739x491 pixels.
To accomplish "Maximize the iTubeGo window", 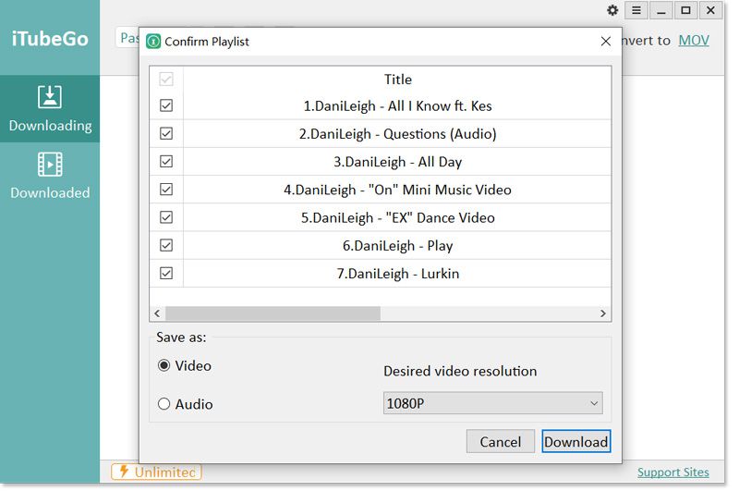I will pyautogui.click(x=685, y=10).
